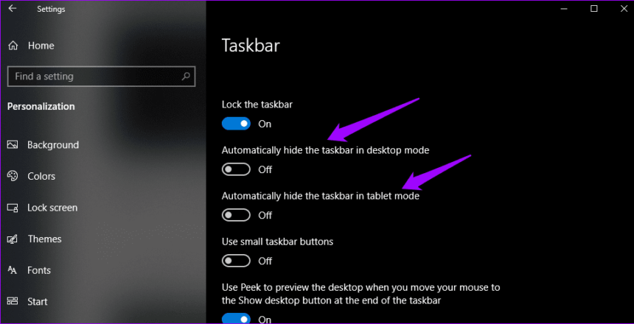Go to Lock screen settings
This screenshot has height=324, width=634.
coord(52,208)
